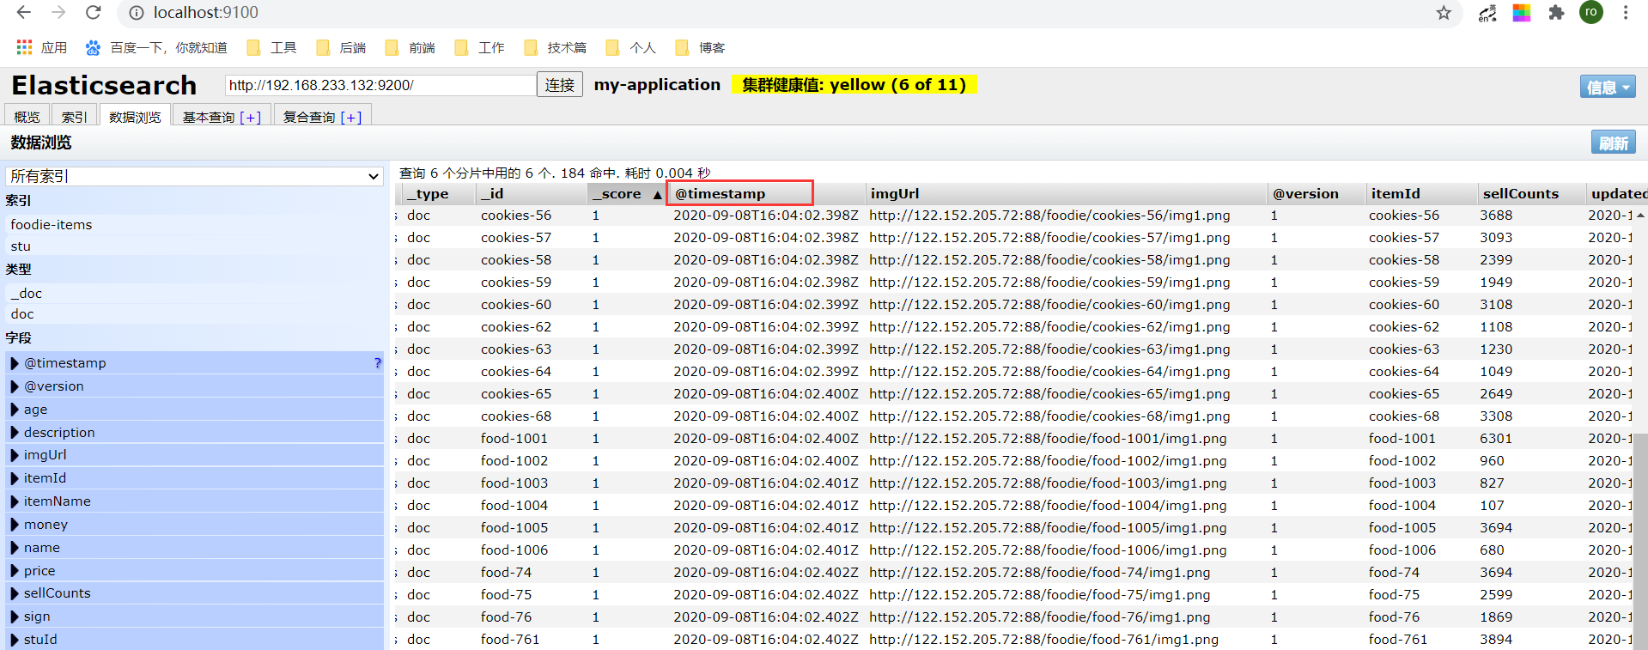Click the cookies-56 _id cell
The width and height of the screenshot is (1648, 650).
click(x=516, y=216)
